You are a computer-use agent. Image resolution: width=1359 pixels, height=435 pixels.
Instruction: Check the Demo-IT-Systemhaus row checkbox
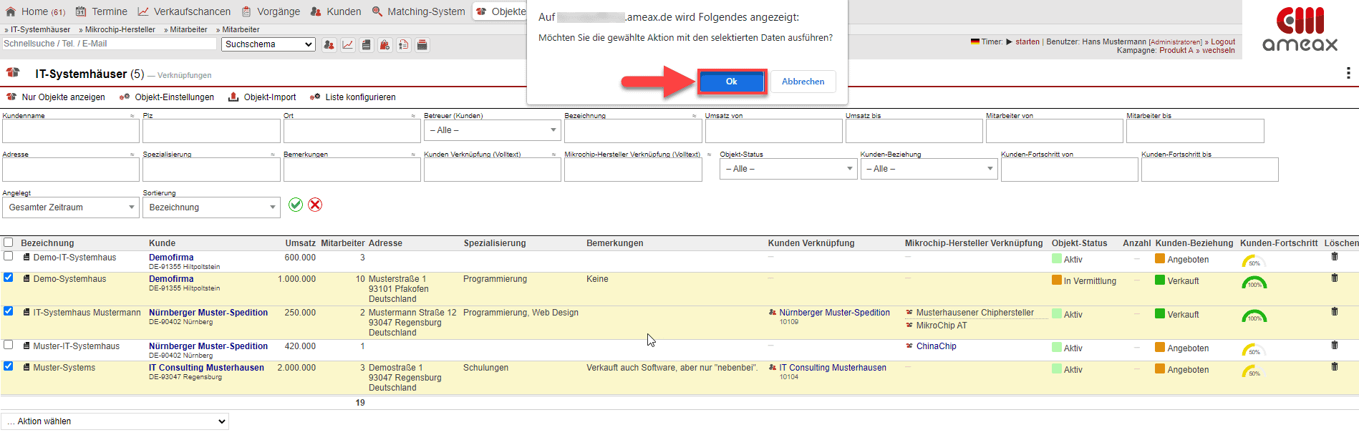tap(9, 256)
